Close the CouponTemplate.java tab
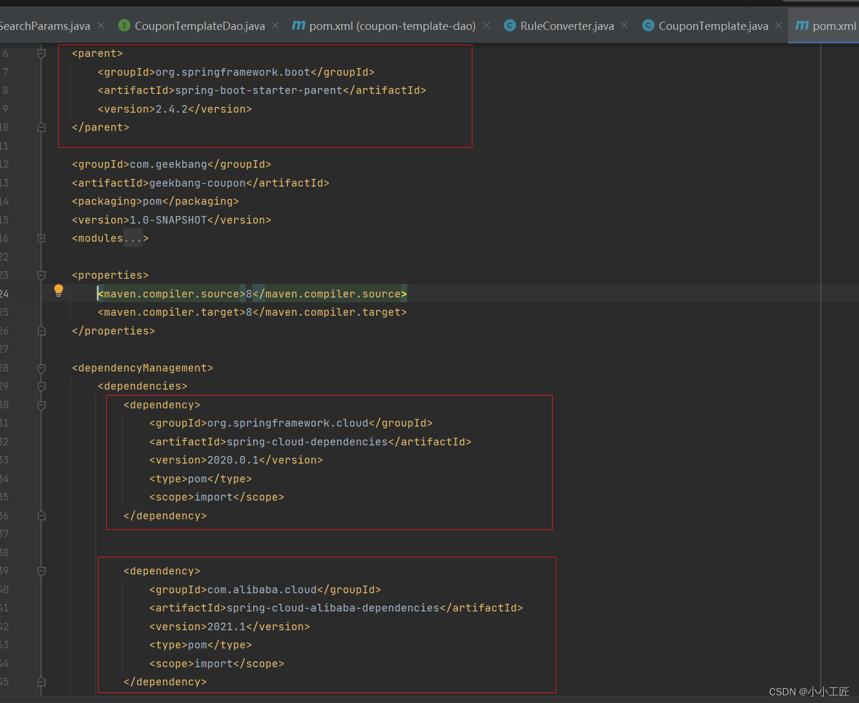 click(x=779, y=25)
